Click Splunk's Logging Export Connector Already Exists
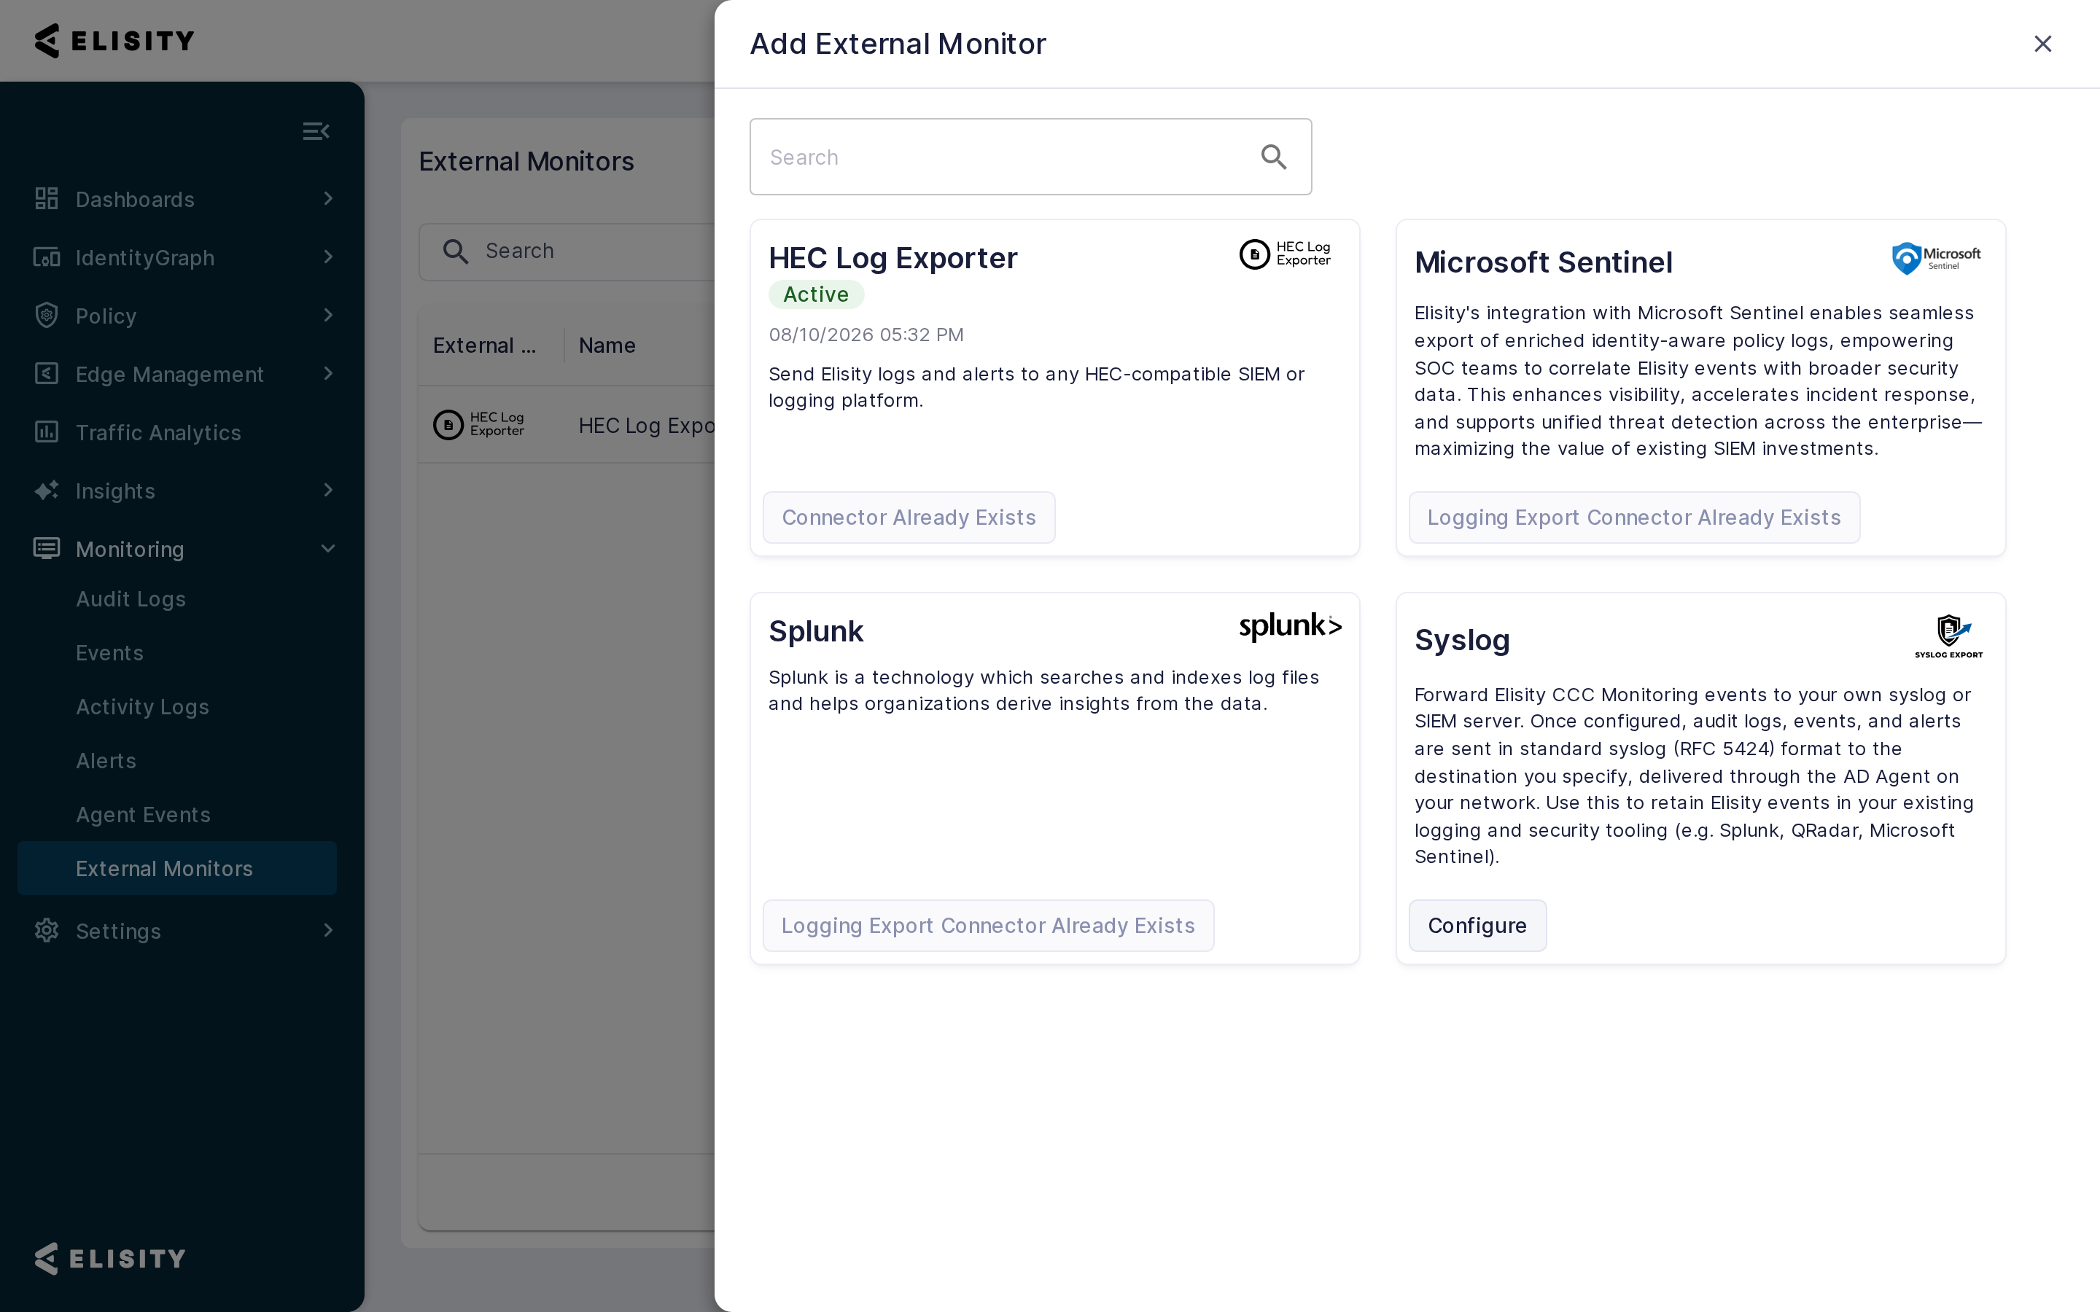The width and height of the screenshot is (2100, 1312). (x=989, y=925)
